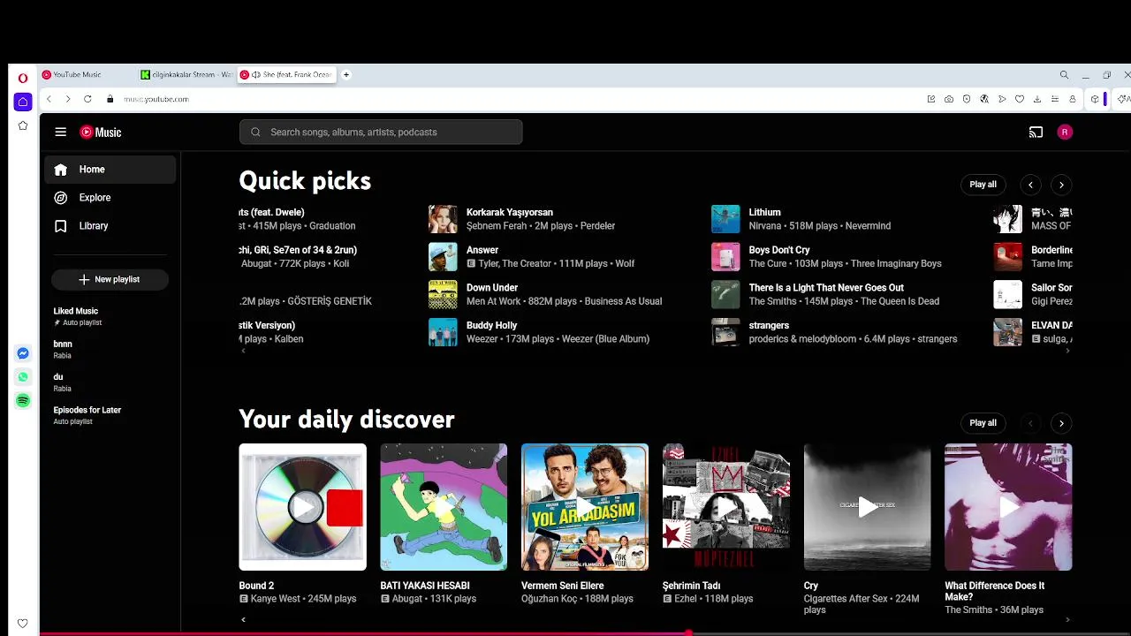Select the Explore navigation item

[x=110, y=198]
